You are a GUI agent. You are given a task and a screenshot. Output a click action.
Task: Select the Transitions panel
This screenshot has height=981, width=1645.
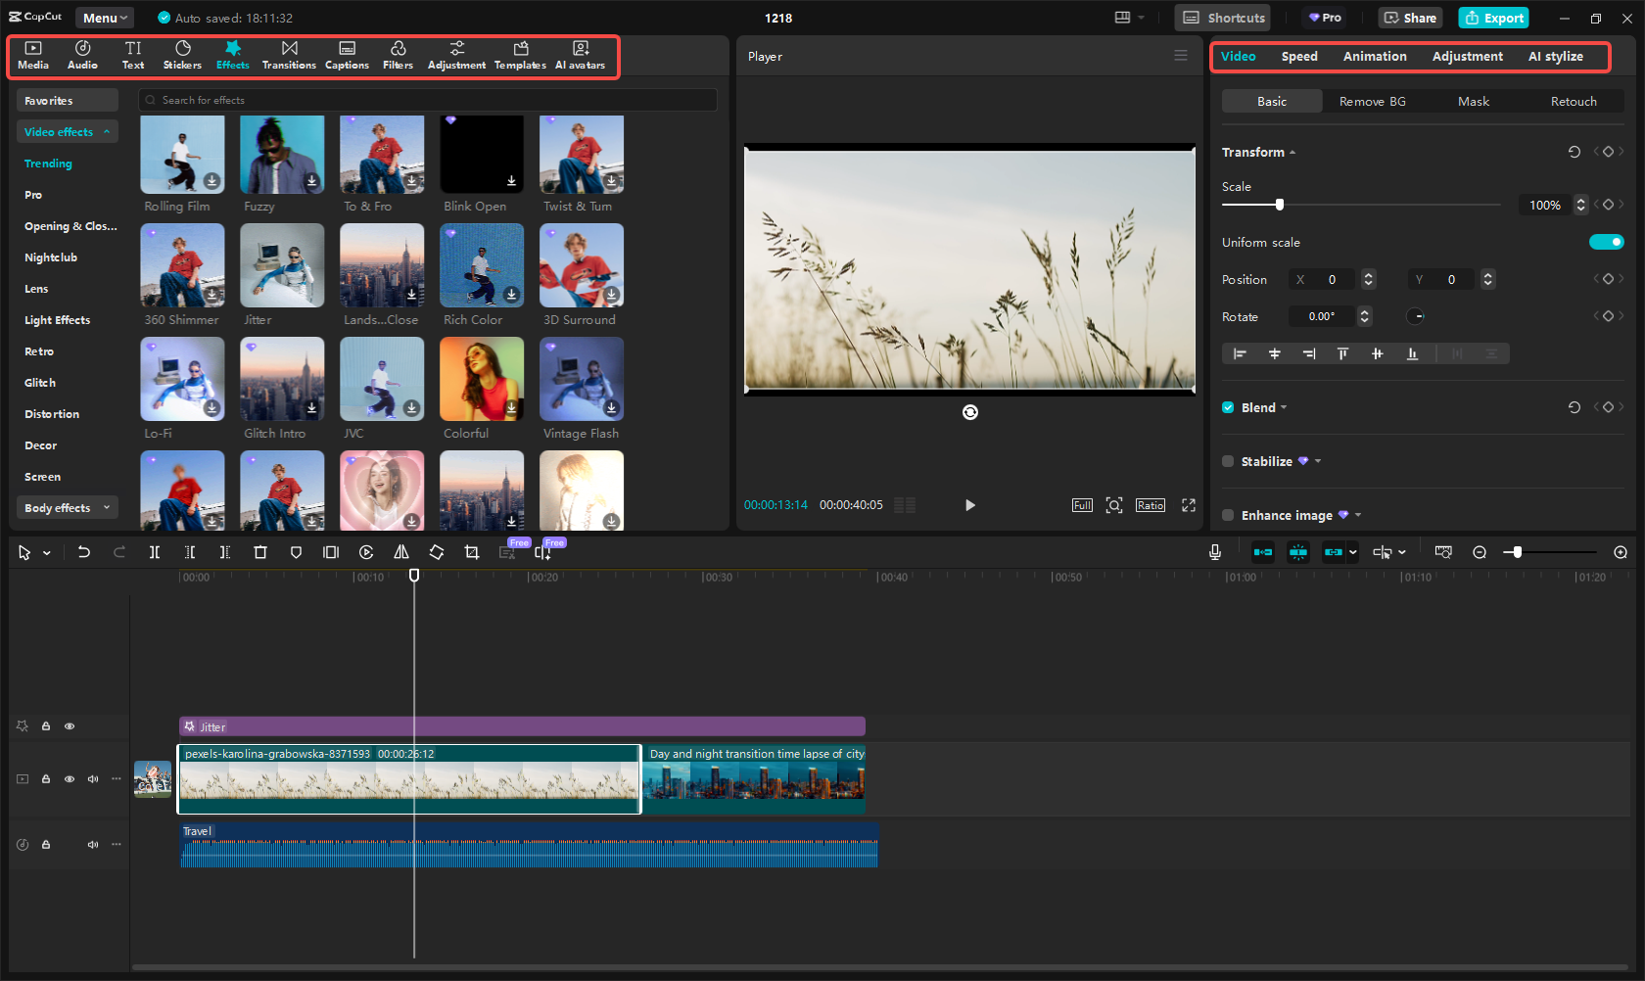point(289,55)
